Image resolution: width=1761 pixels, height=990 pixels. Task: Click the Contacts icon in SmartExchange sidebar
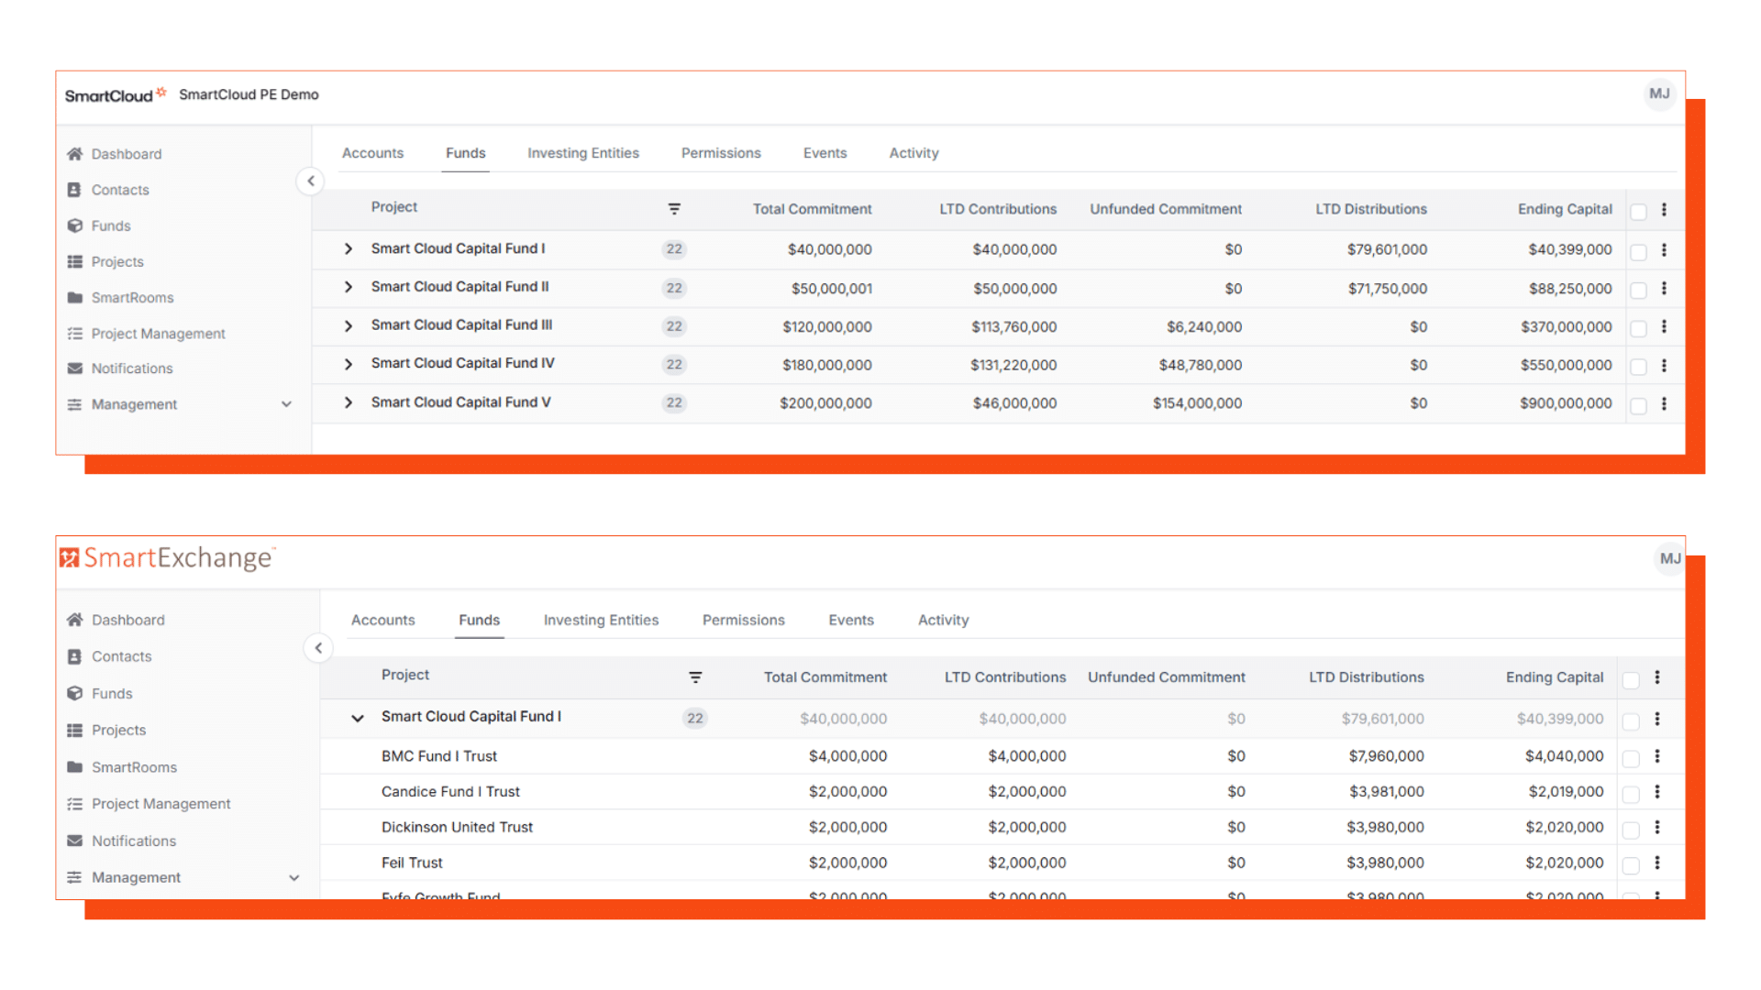tap(75, 656)
